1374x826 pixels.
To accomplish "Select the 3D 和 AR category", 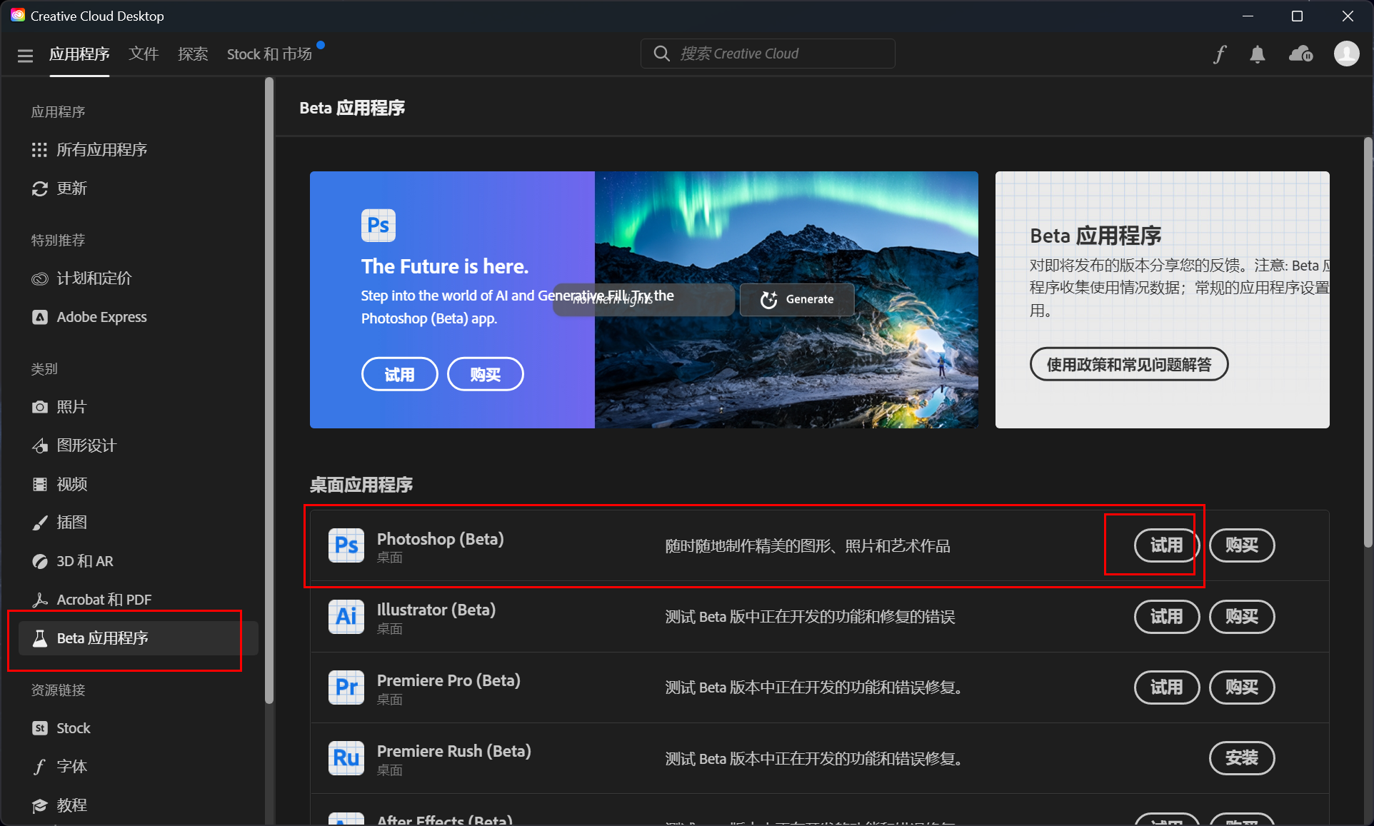I will click(x=139, y=561).
